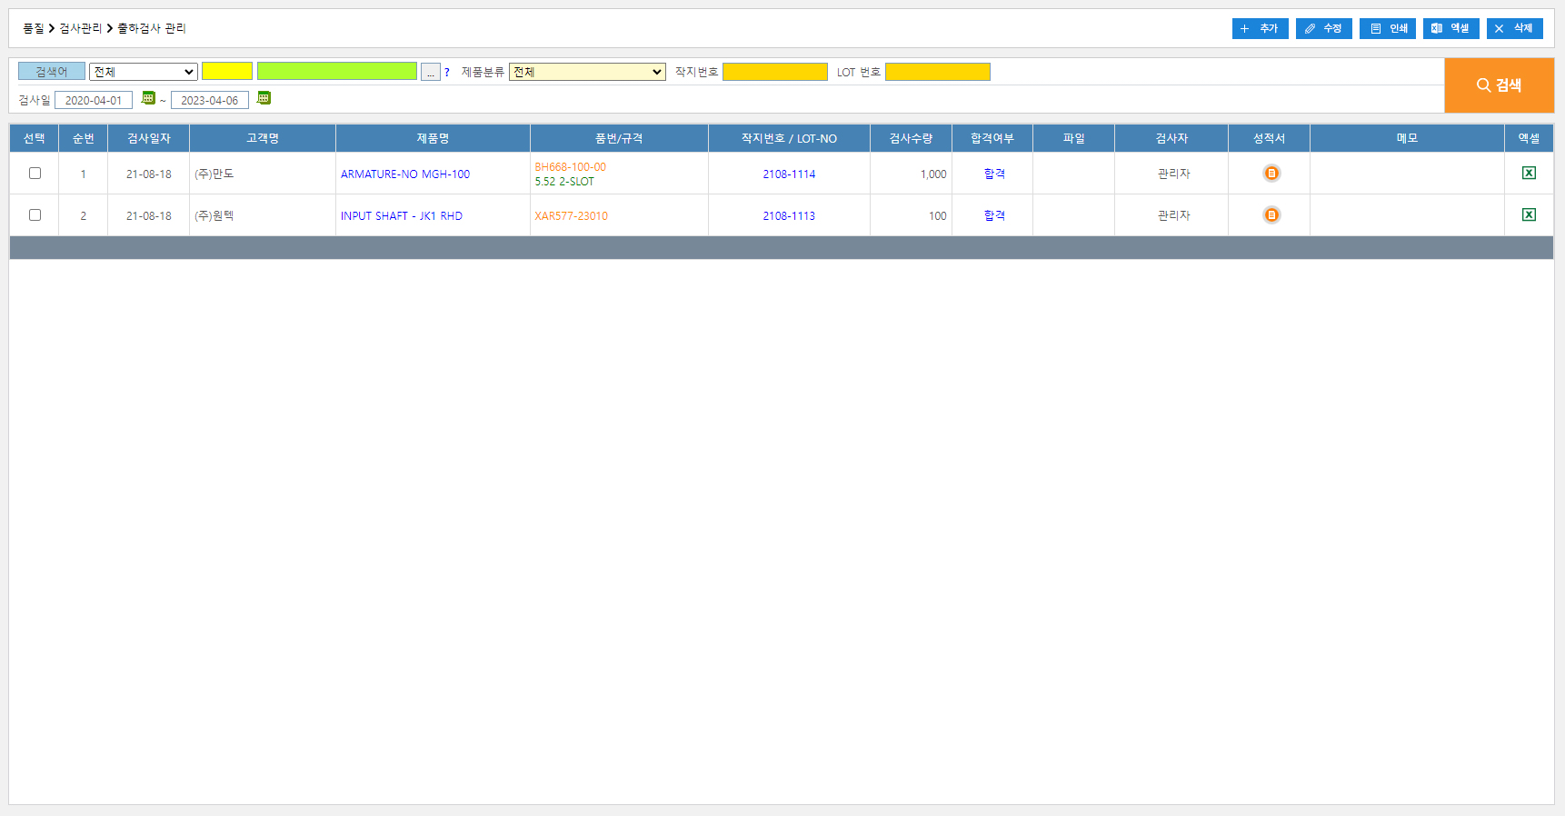Open the 제품분류 dropdown

coord(587,72)
